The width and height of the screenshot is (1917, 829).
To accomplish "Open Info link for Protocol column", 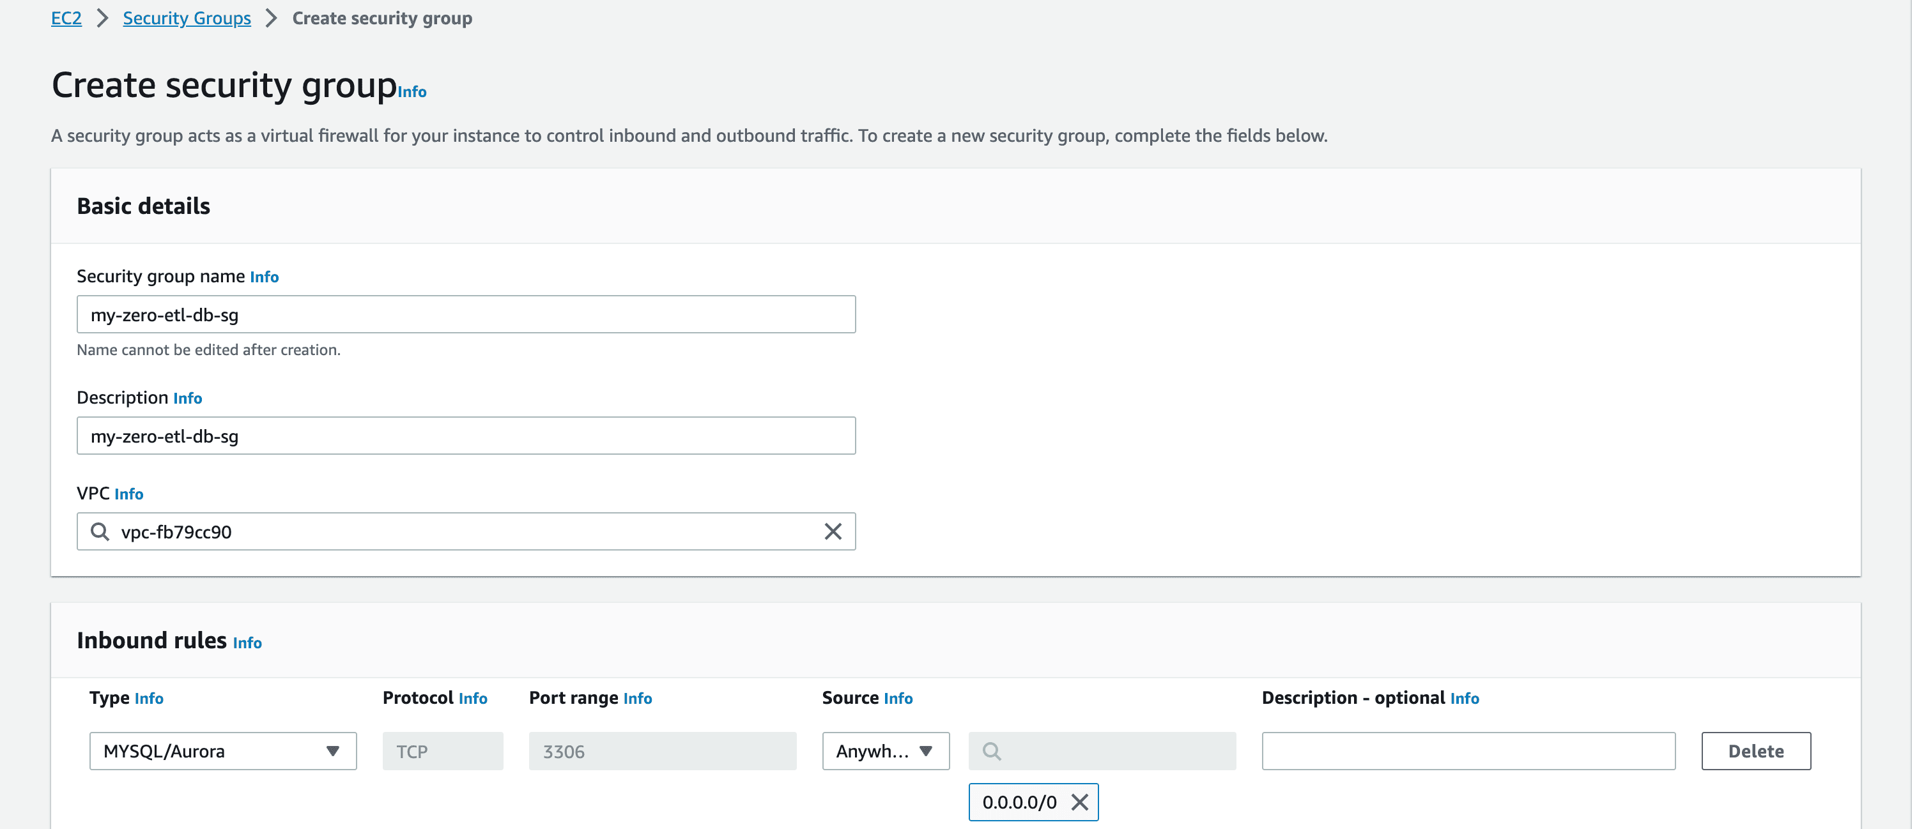I will [x=473, y=698].
